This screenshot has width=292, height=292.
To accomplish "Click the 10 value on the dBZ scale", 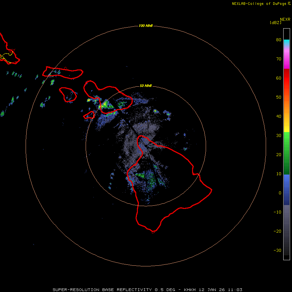I will tap(279, 174).
